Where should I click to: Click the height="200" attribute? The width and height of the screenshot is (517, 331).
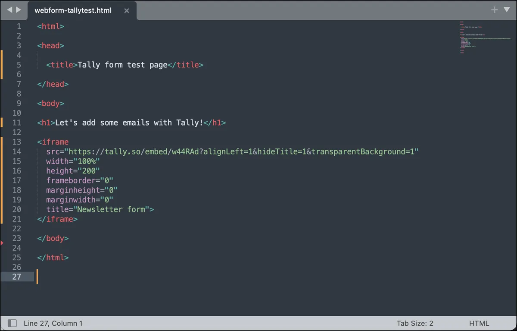(73, 171)
